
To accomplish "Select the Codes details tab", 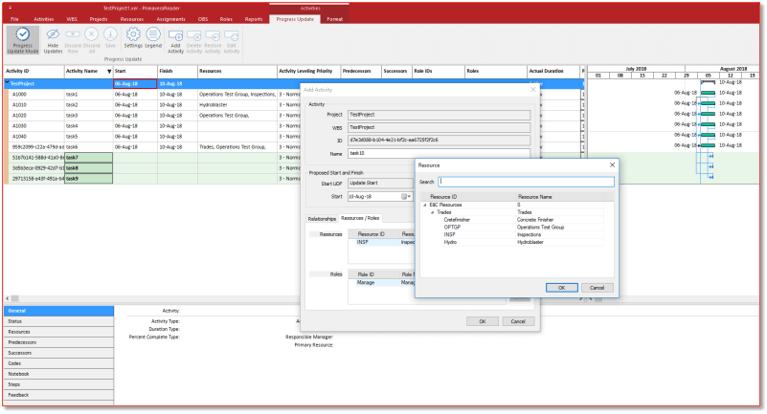I will pos(58,363).
